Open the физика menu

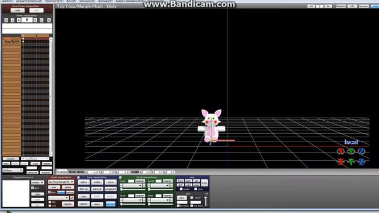click(105, 1)
